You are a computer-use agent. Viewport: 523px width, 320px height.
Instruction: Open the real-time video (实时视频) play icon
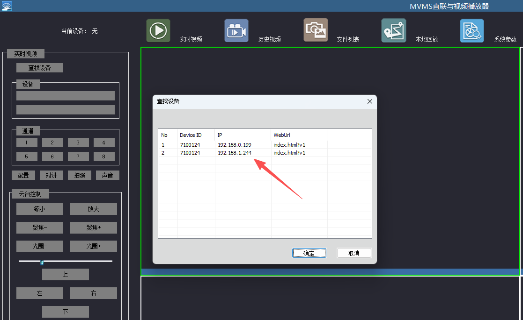158,31
